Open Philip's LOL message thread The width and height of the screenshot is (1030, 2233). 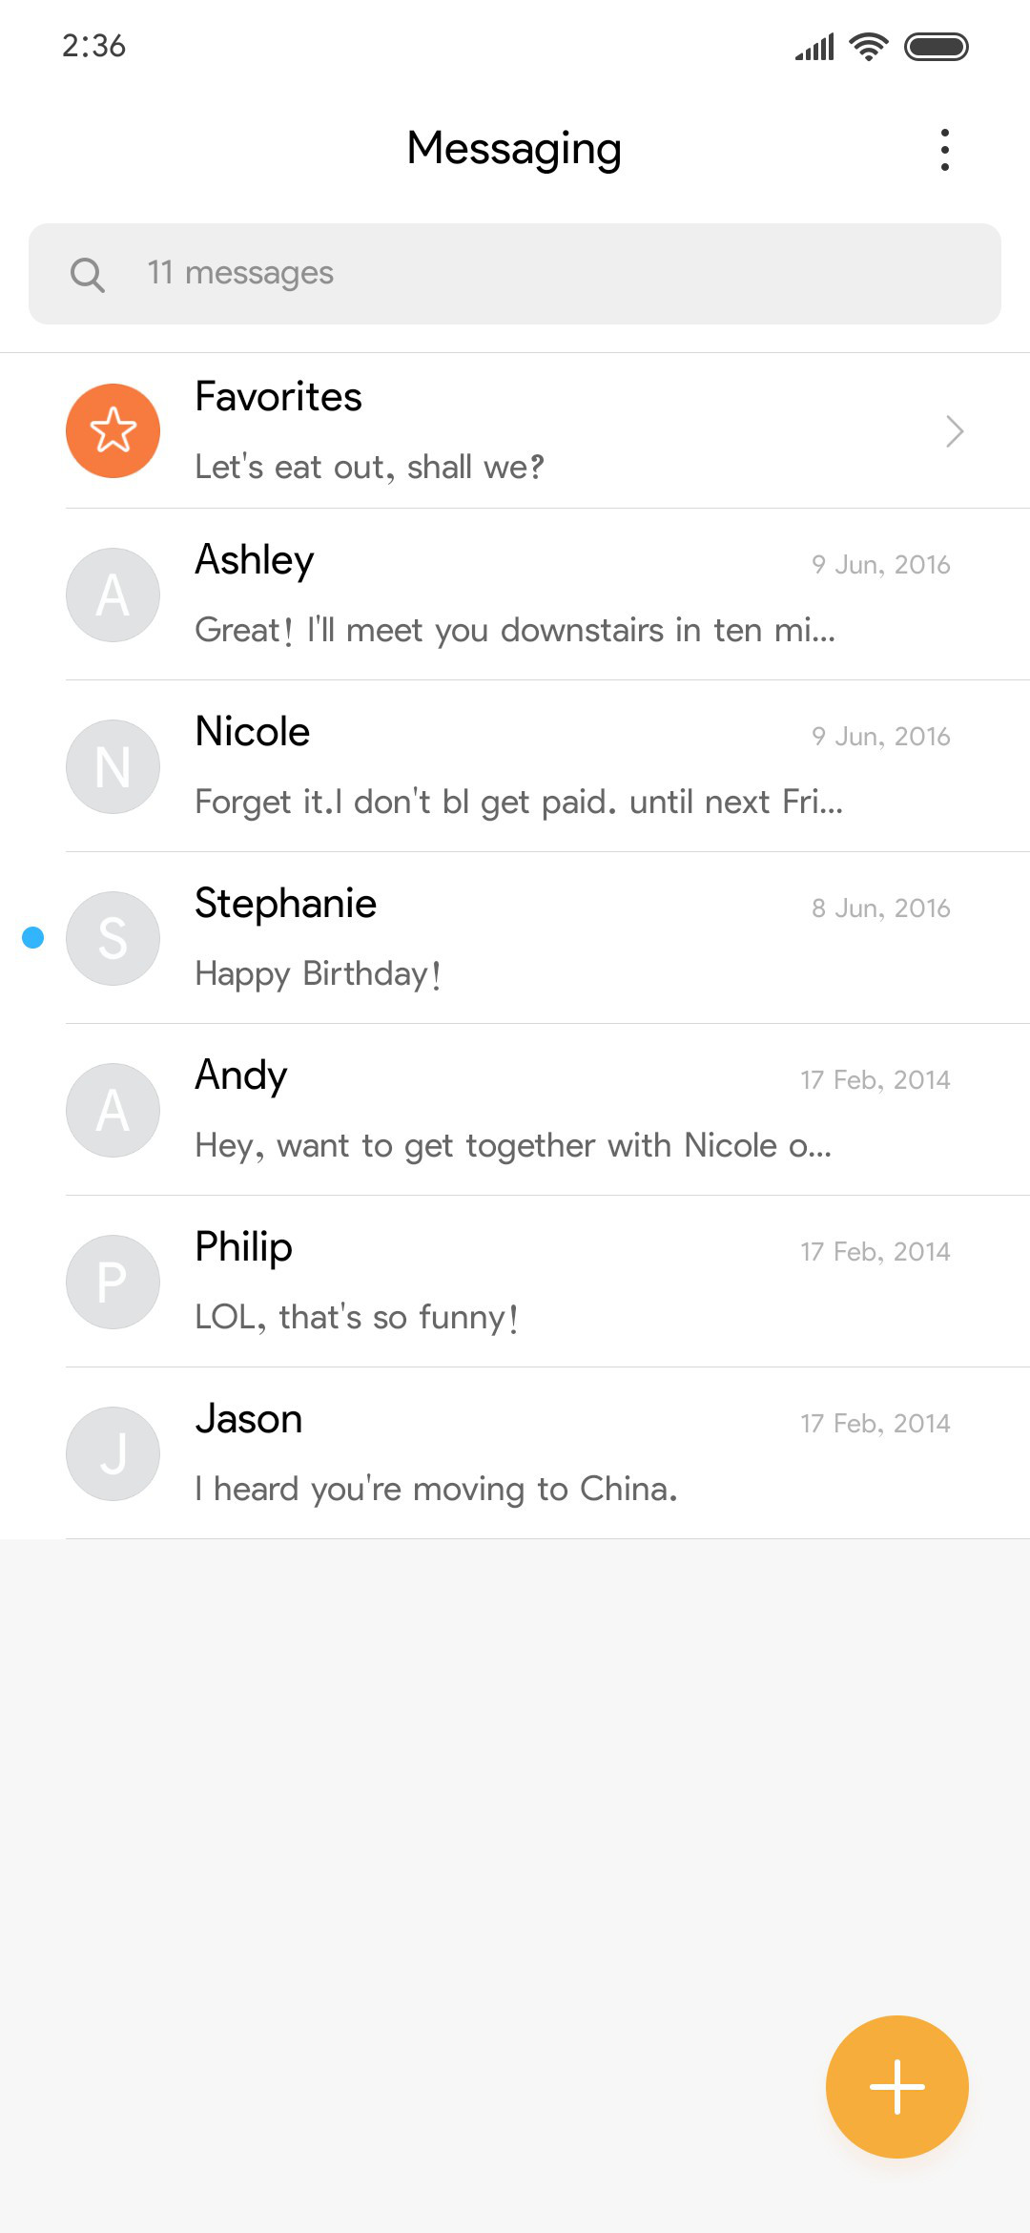coord(515,1282)
